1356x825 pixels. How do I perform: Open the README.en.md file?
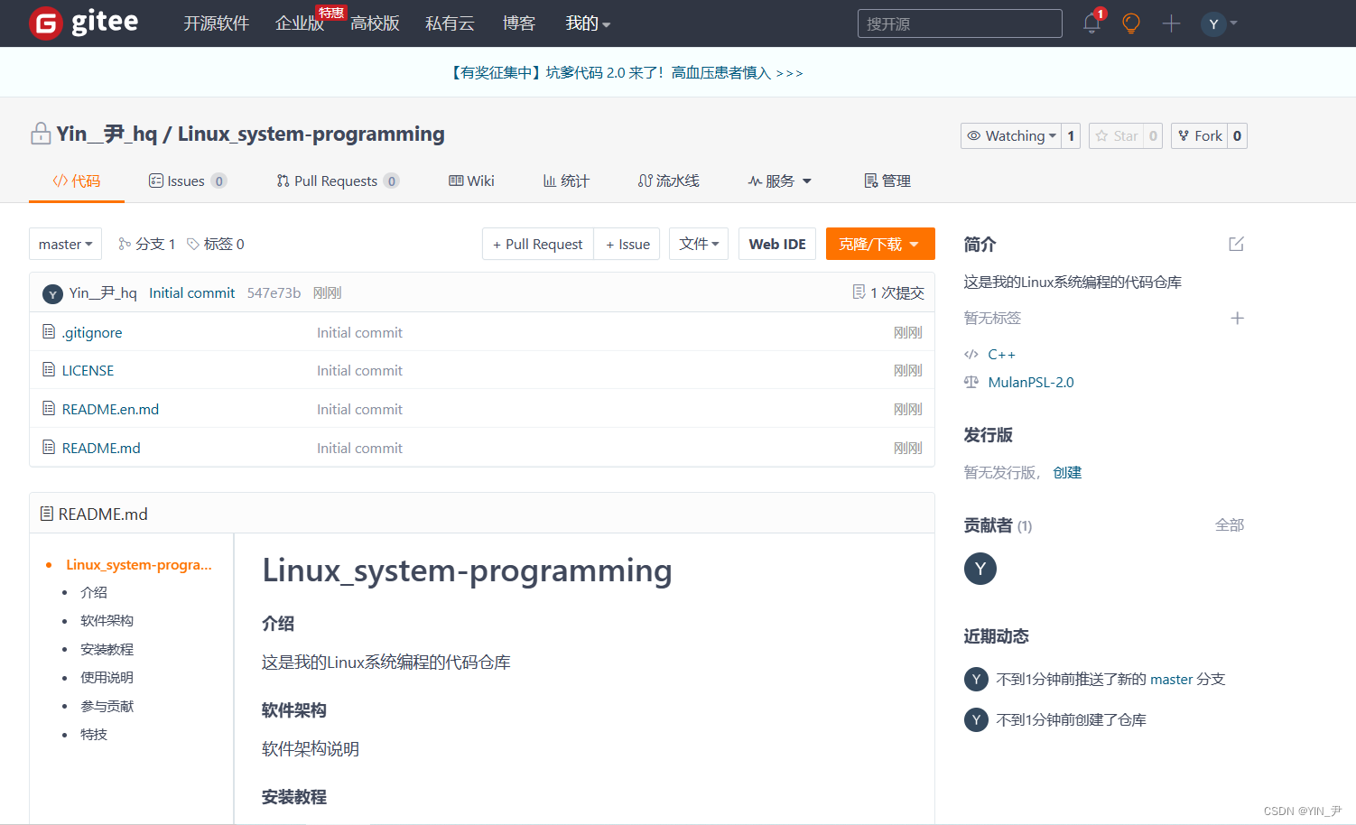[x=110, y=409]
